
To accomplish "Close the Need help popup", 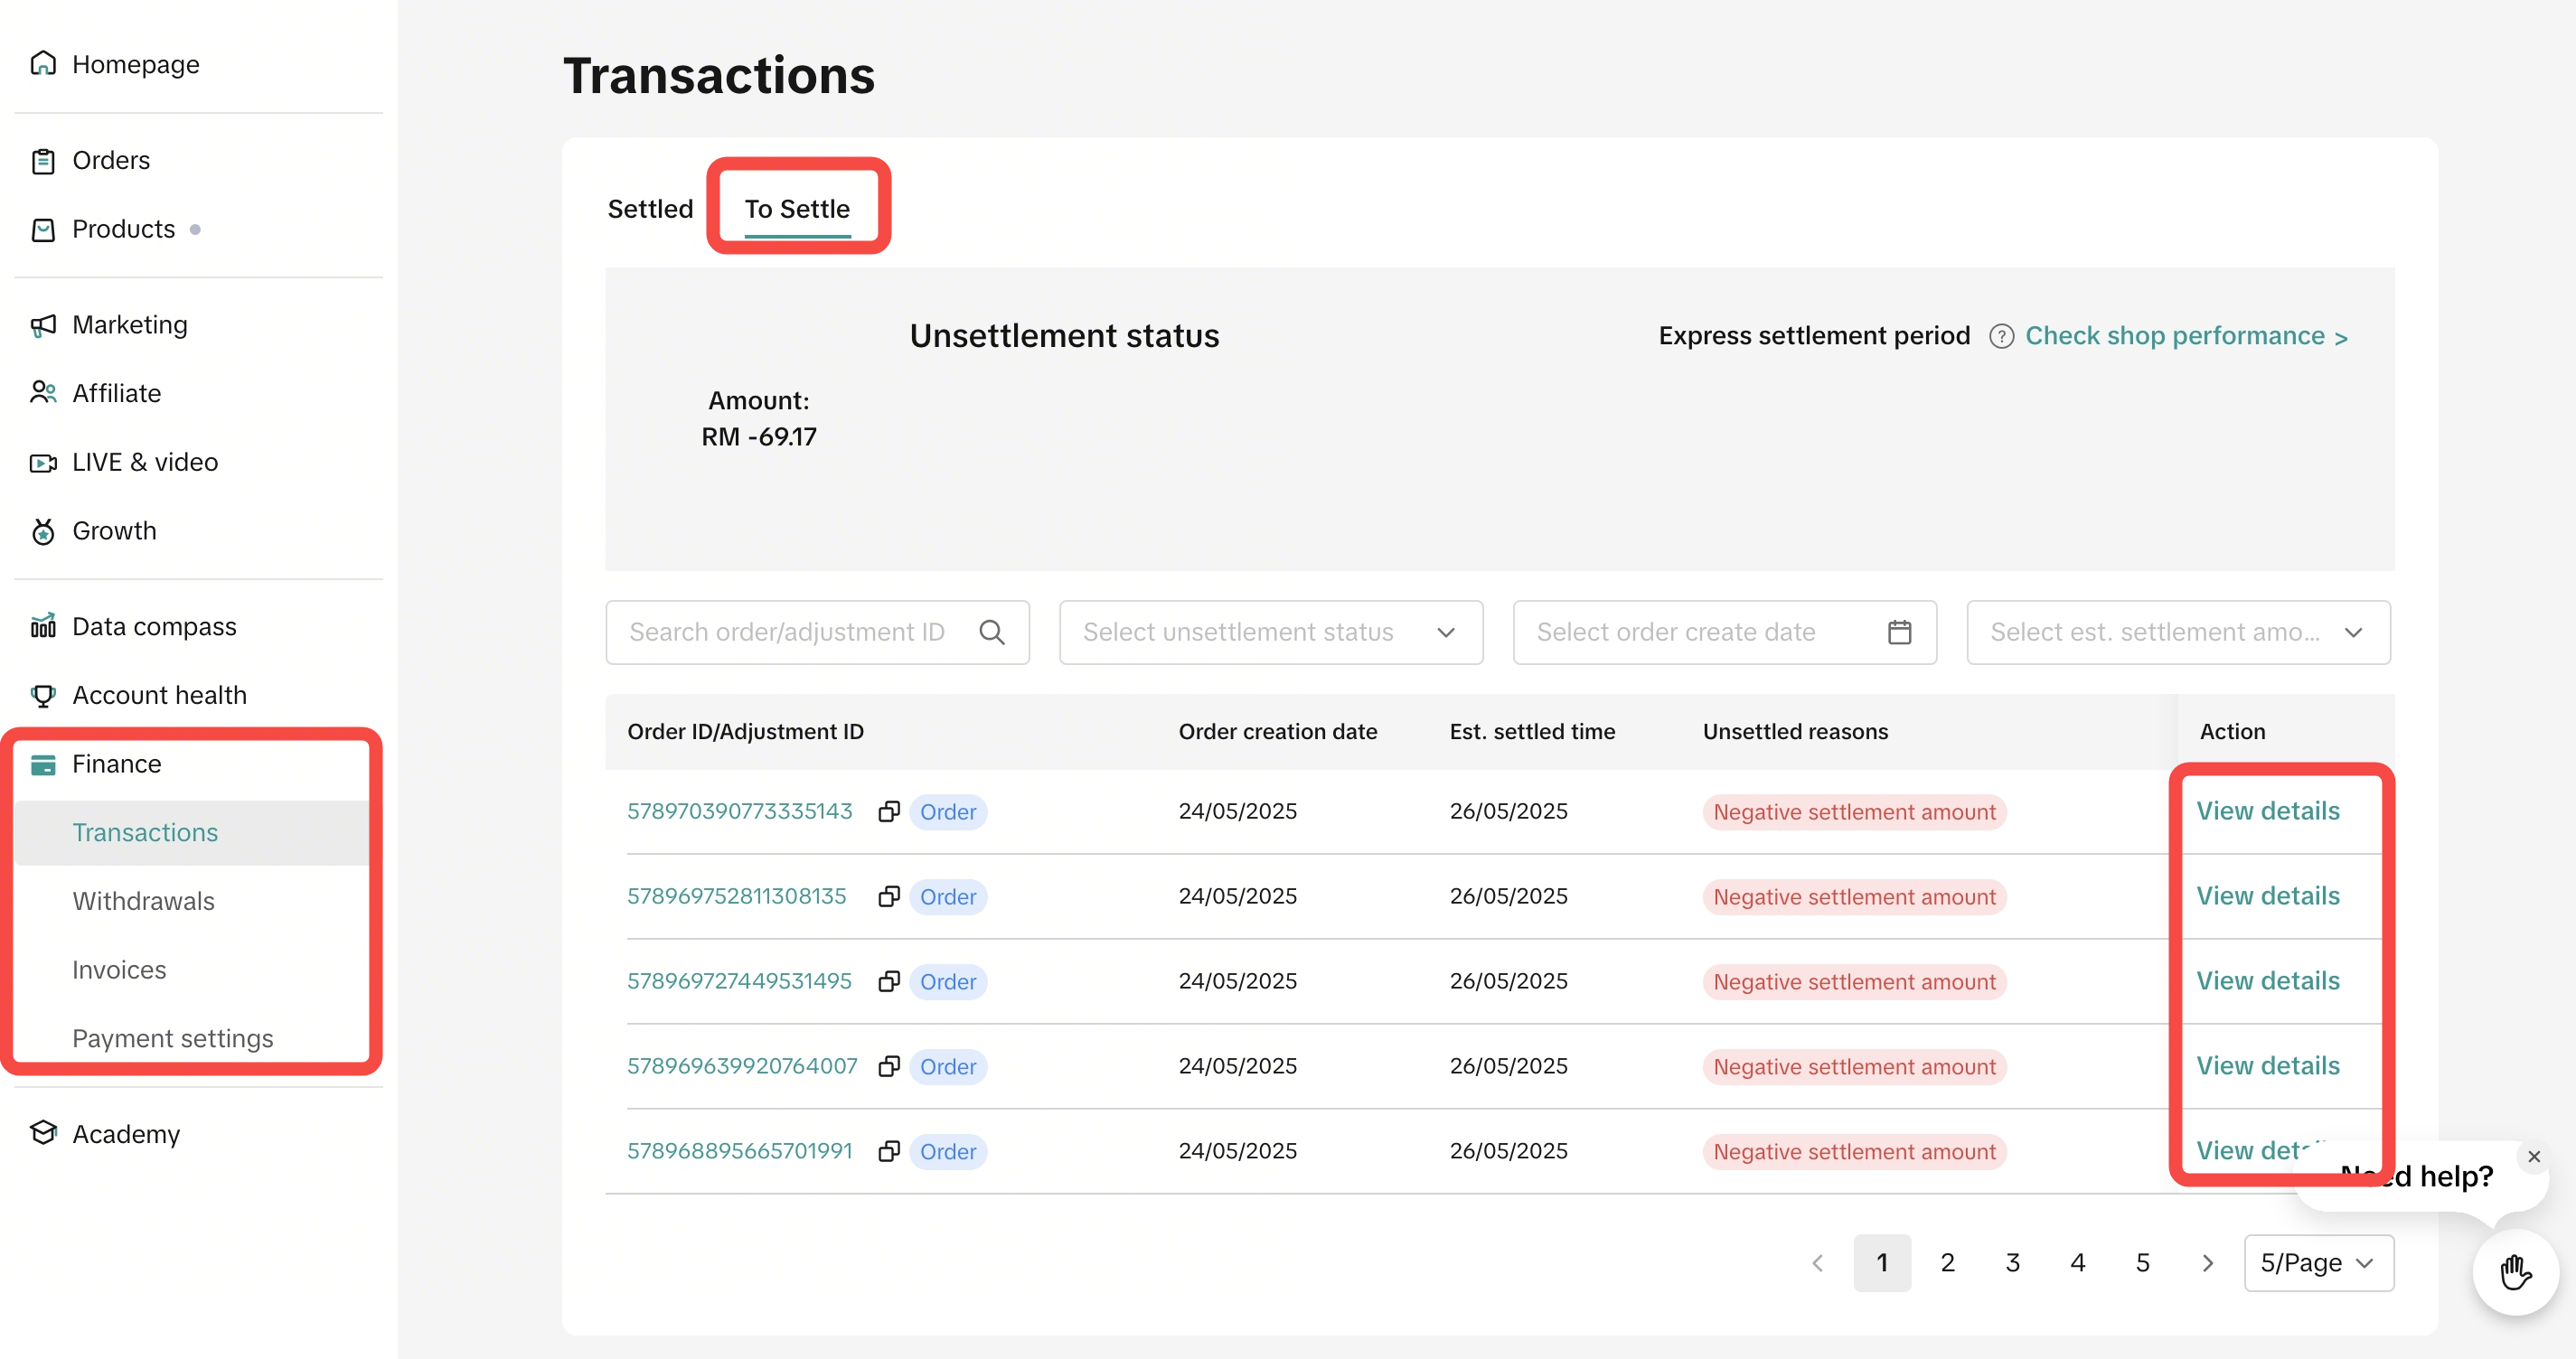I will click(2533, 1156).
